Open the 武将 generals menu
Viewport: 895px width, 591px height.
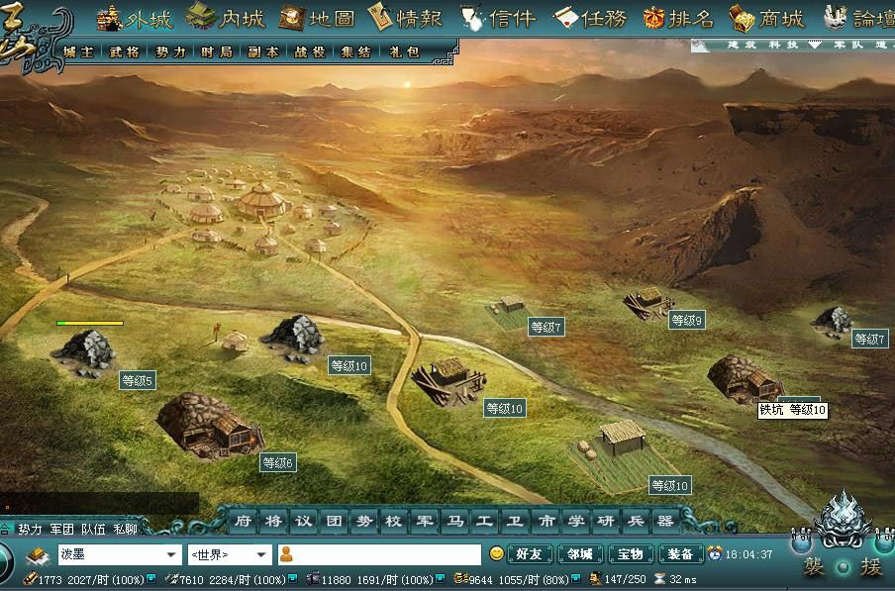[125, 51]
